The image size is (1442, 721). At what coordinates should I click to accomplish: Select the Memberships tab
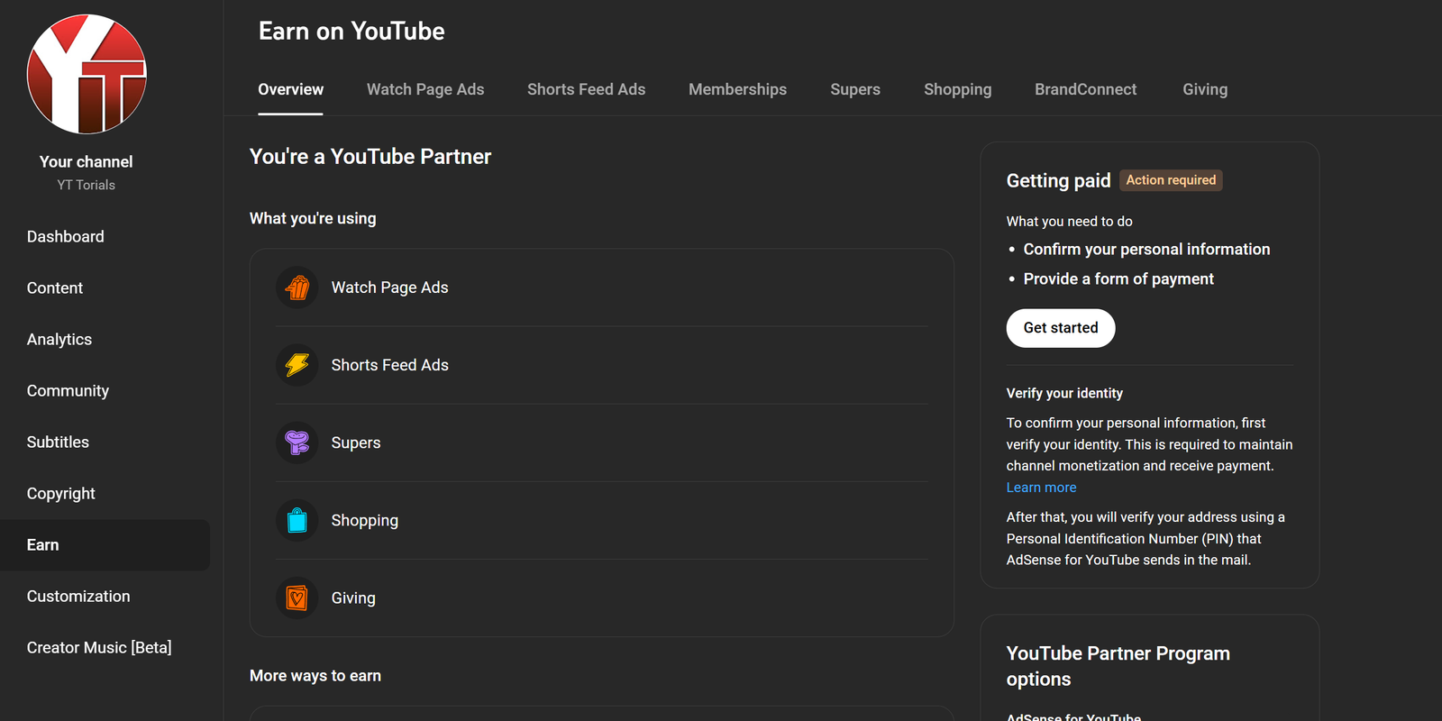737,89
